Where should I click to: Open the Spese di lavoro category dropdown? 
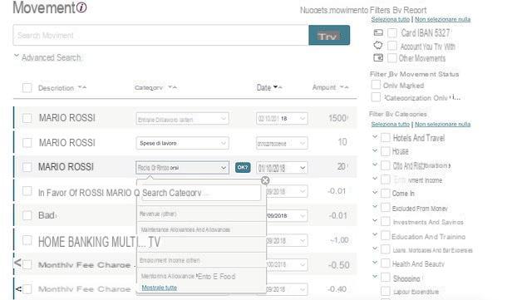pos(182,143)
